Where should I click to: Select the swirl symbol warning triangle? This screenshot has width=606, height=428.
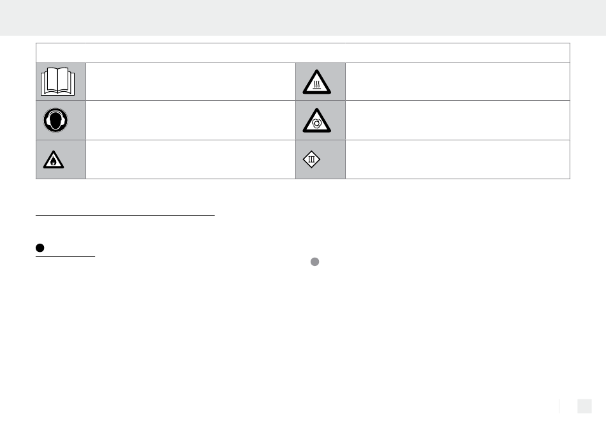[316, 121]
